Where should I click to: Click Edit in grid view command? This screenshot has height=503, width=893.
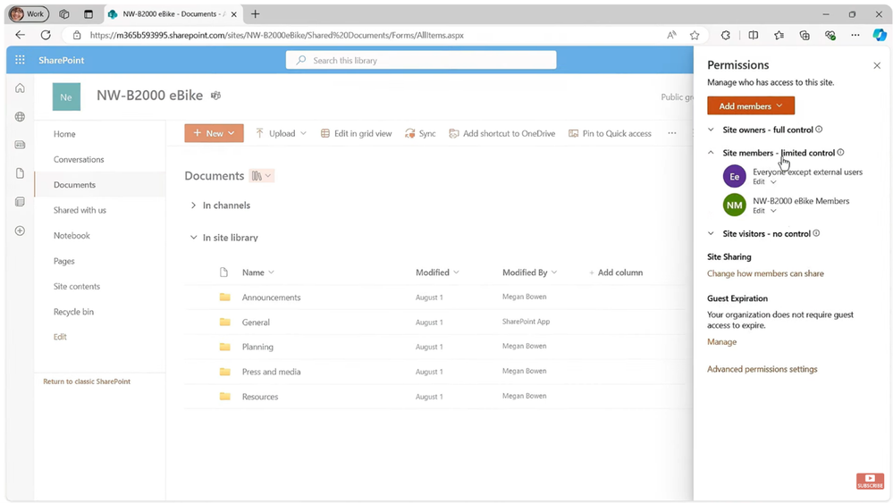point(357,133)
